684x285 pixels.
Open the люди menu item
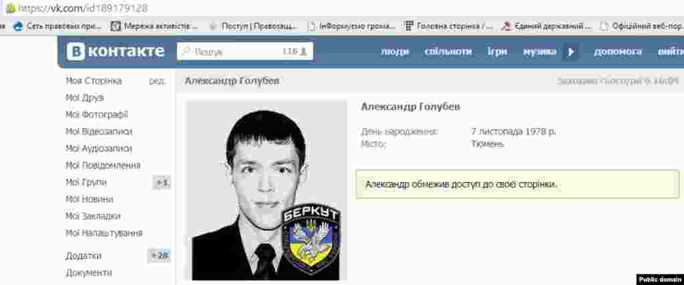tap(395, 52)
